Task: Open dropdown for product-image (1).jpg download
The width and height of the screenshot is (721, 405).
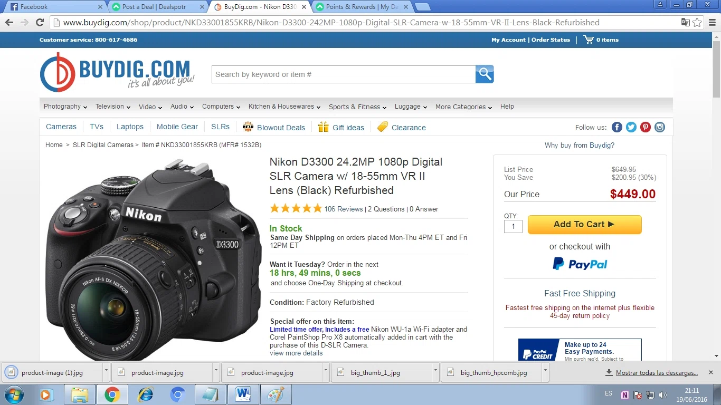Action: click(106, 371)
